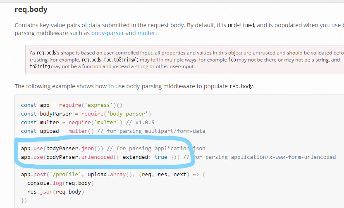This screenshot has height=208, width=344.
Task: Click the res.json(req.body) line
Action: coord(56,192)
